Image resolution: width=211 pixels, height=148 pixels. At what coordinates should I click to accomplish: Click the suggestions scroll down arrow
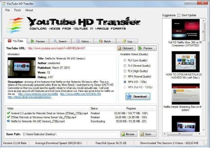tap(204, 130)
